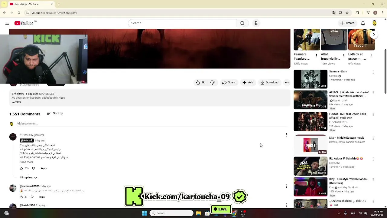Open browser extensions puzzle icon
The image size is (387, 218).
pos(357,13)
